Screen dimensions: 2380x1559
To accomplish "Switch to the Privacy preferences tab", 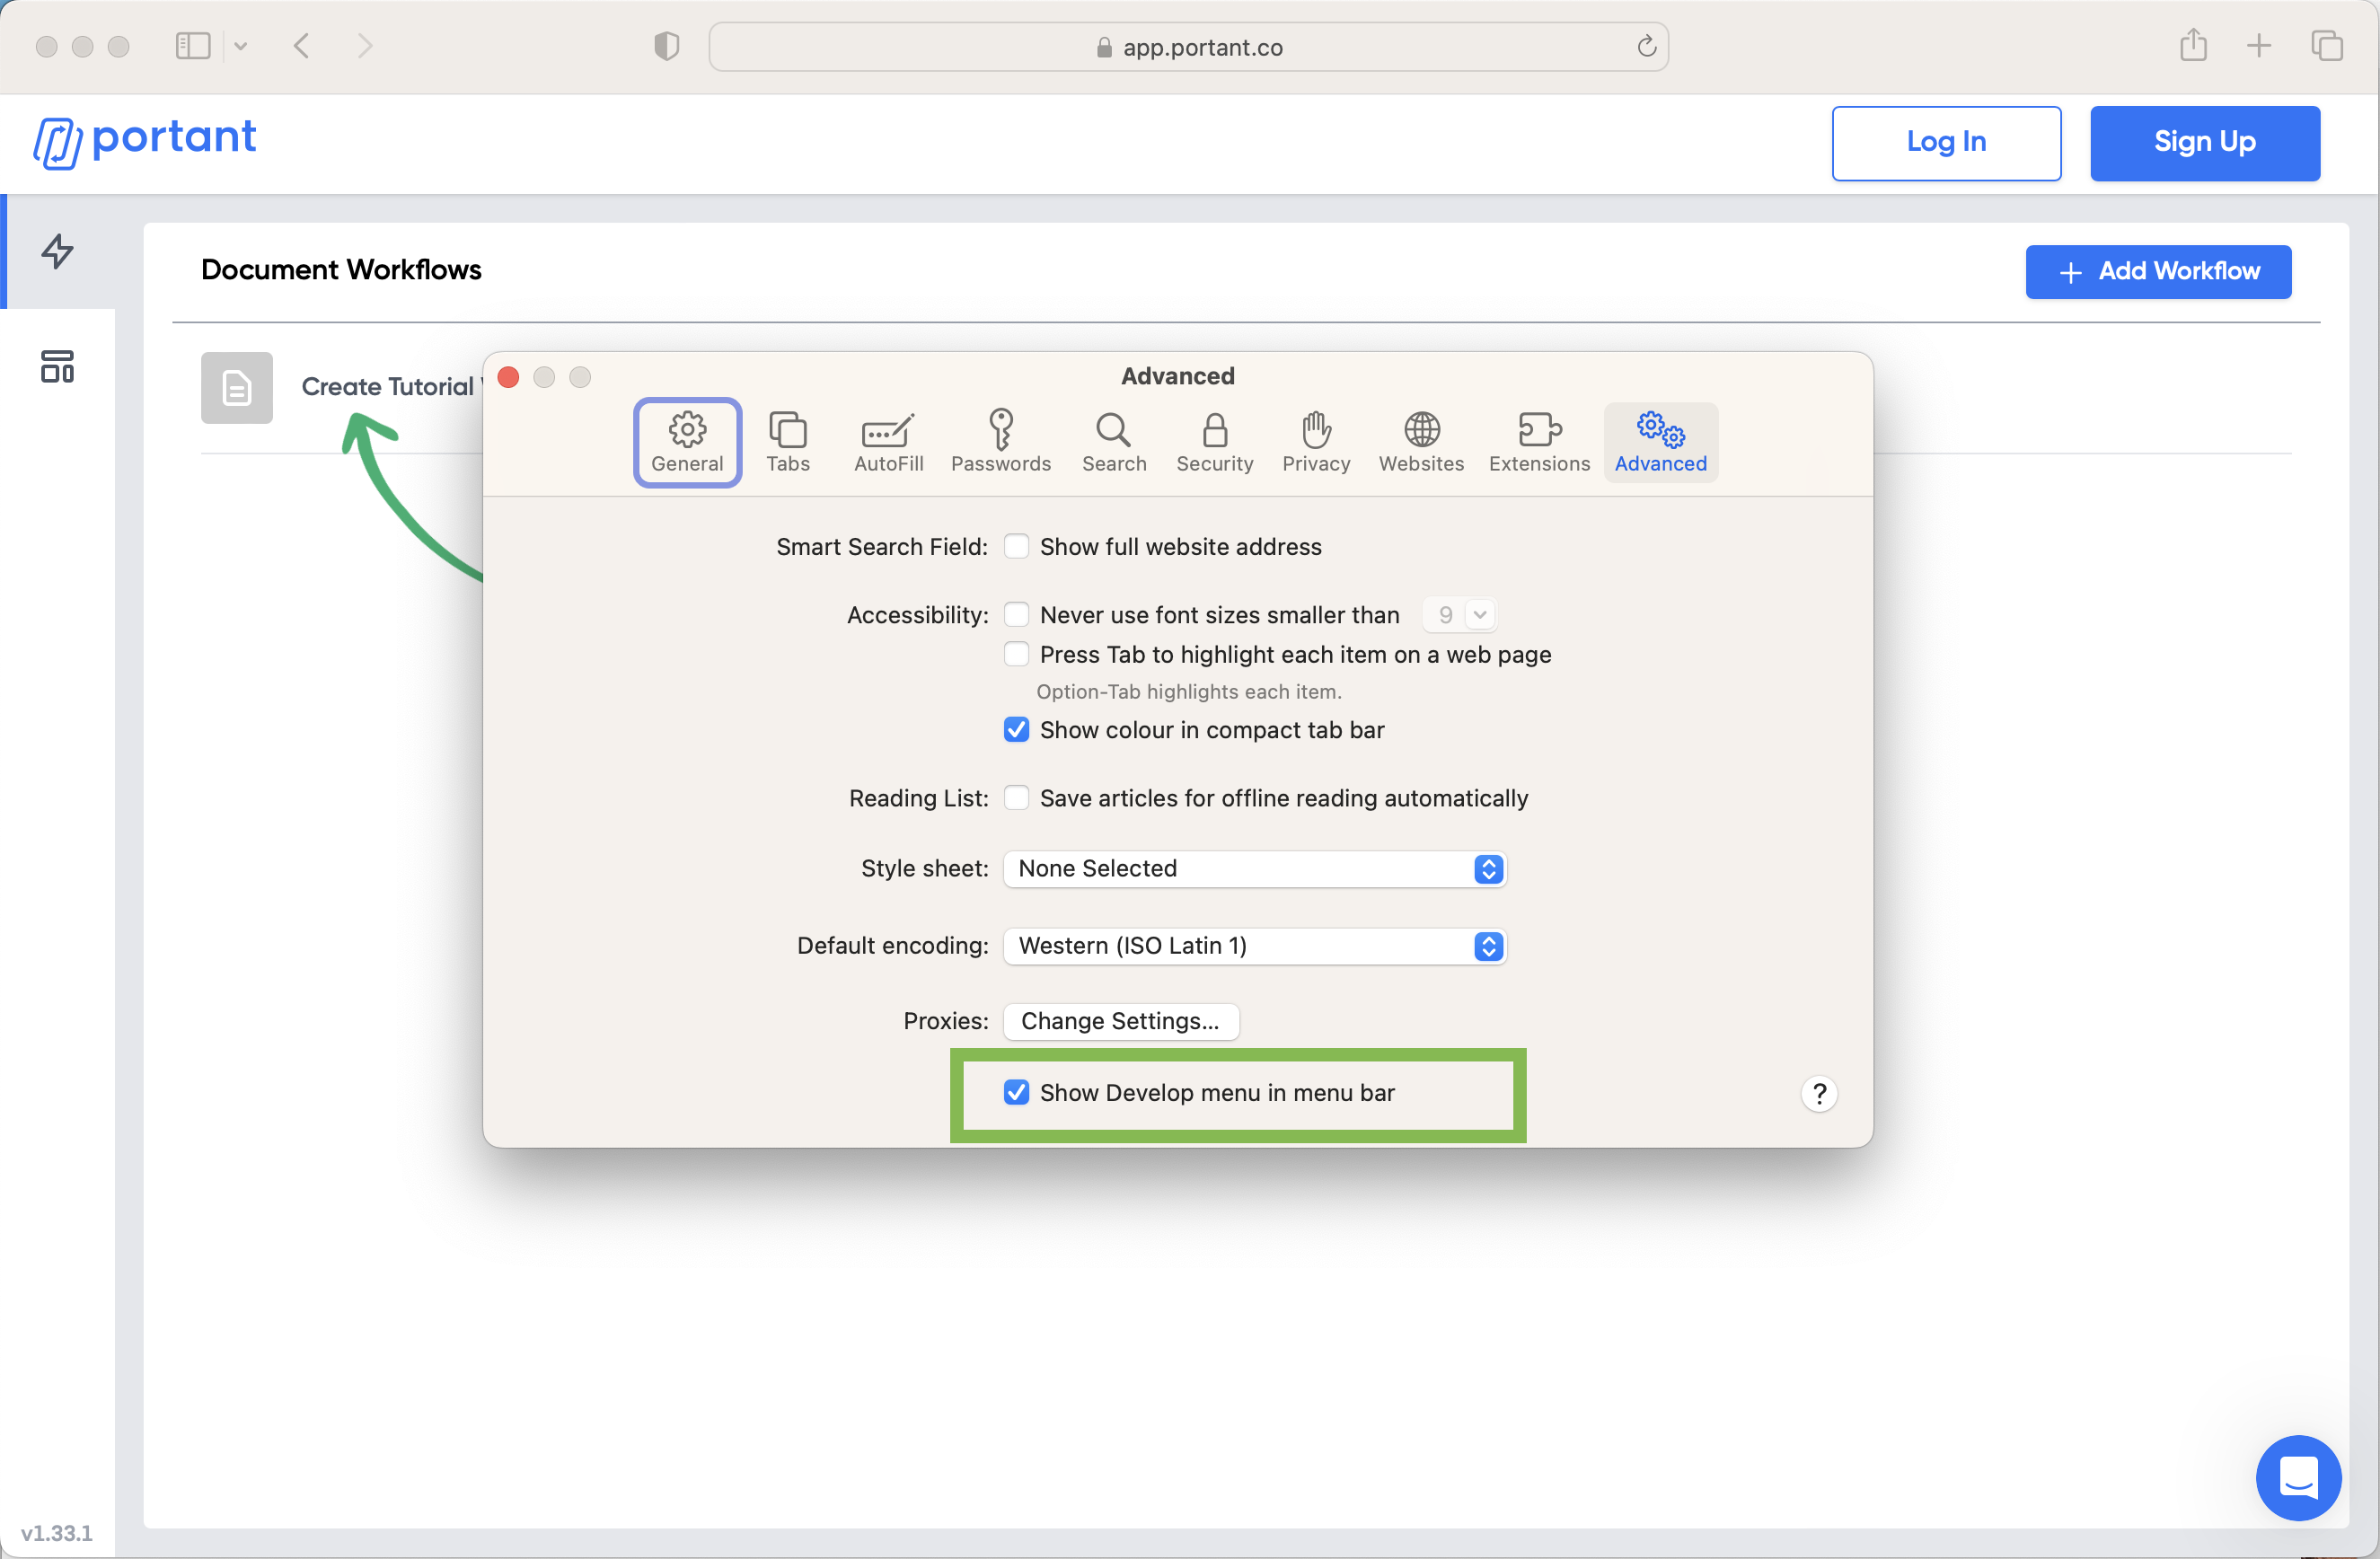I will 1316,442.
